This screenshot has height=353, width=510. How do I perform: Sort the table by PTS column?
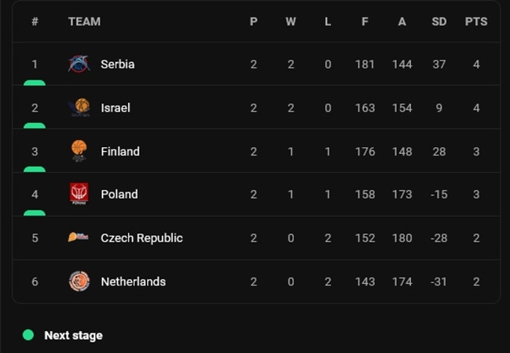(475, 22)
